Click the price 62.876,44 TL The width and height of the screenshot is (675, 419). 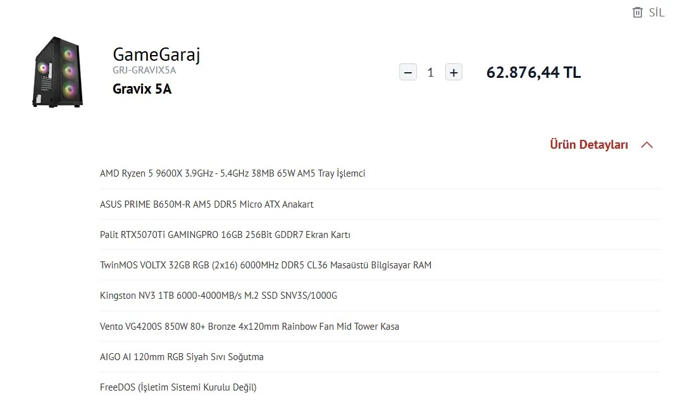click(533, 72)
